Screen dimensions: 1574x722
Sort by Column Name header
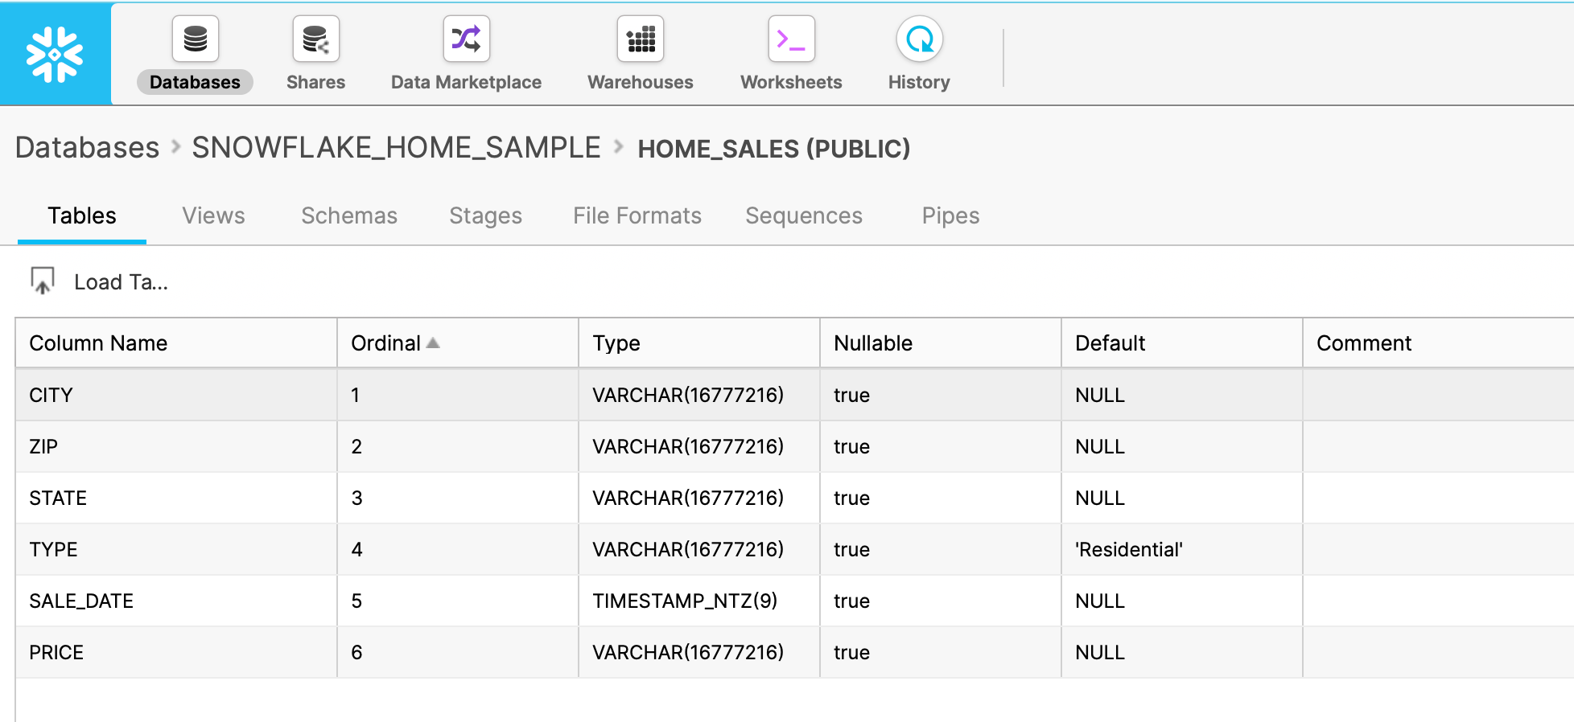point(176,343)
